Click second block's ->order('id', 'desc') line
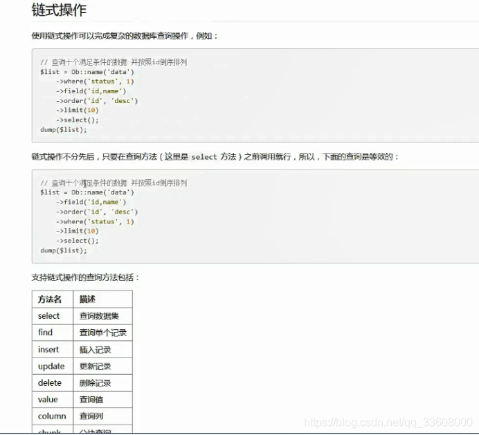The width and height of the screenshot is (479, 435). pyautogui.click(x=97, y=212)
